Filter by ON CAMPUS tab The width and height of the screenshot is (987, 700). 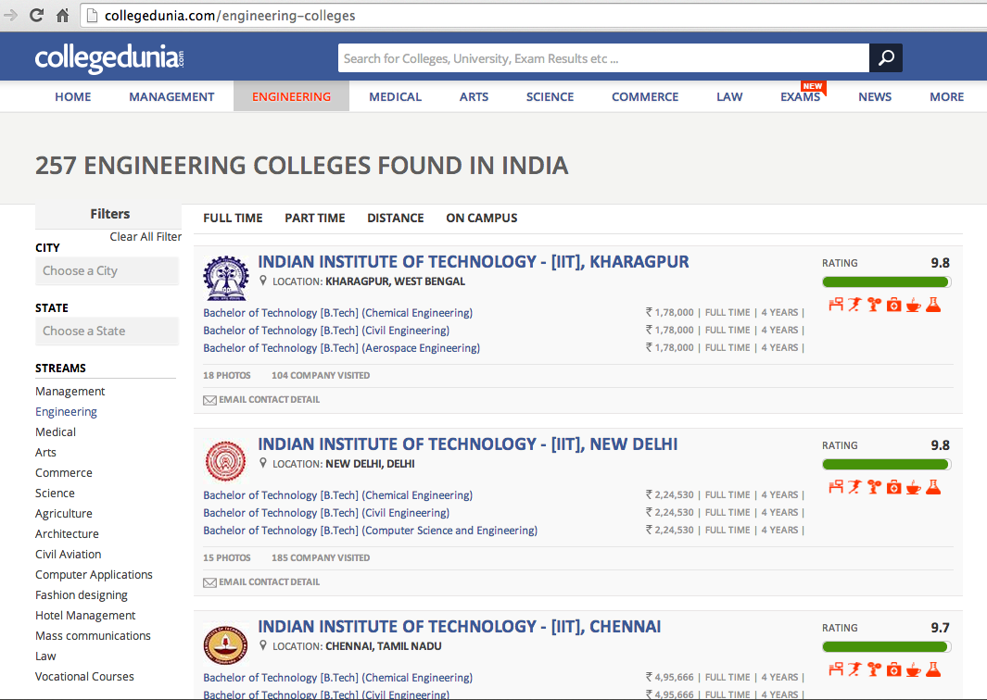(x=482, y=219)
